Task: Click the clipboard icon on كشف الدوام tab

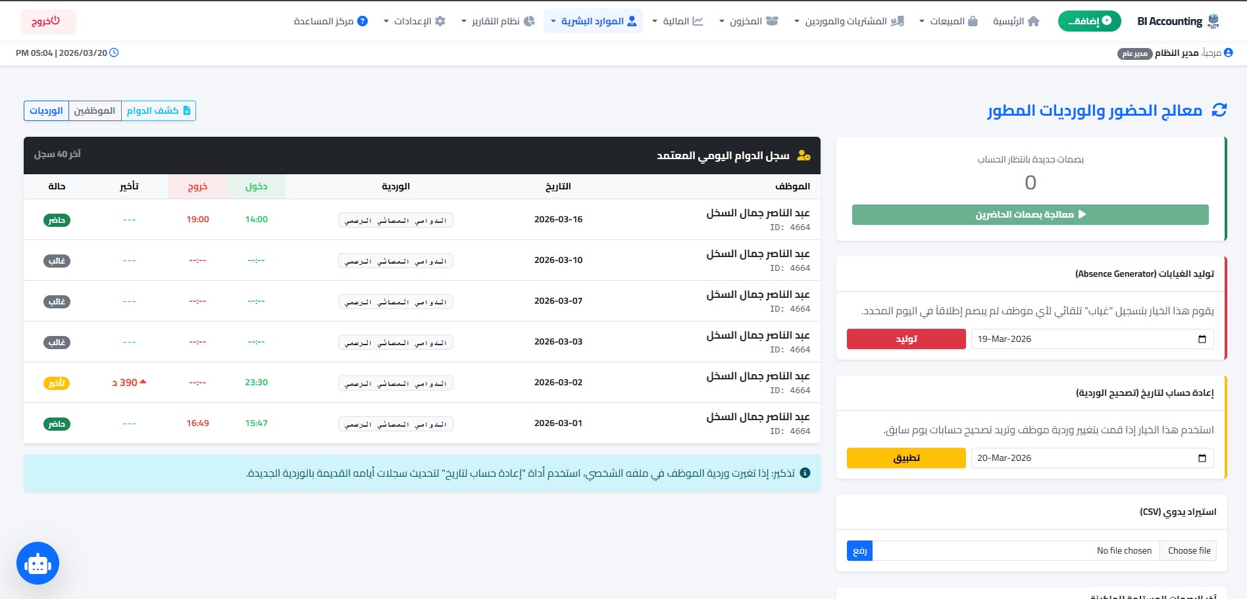Action: [187, 110]
